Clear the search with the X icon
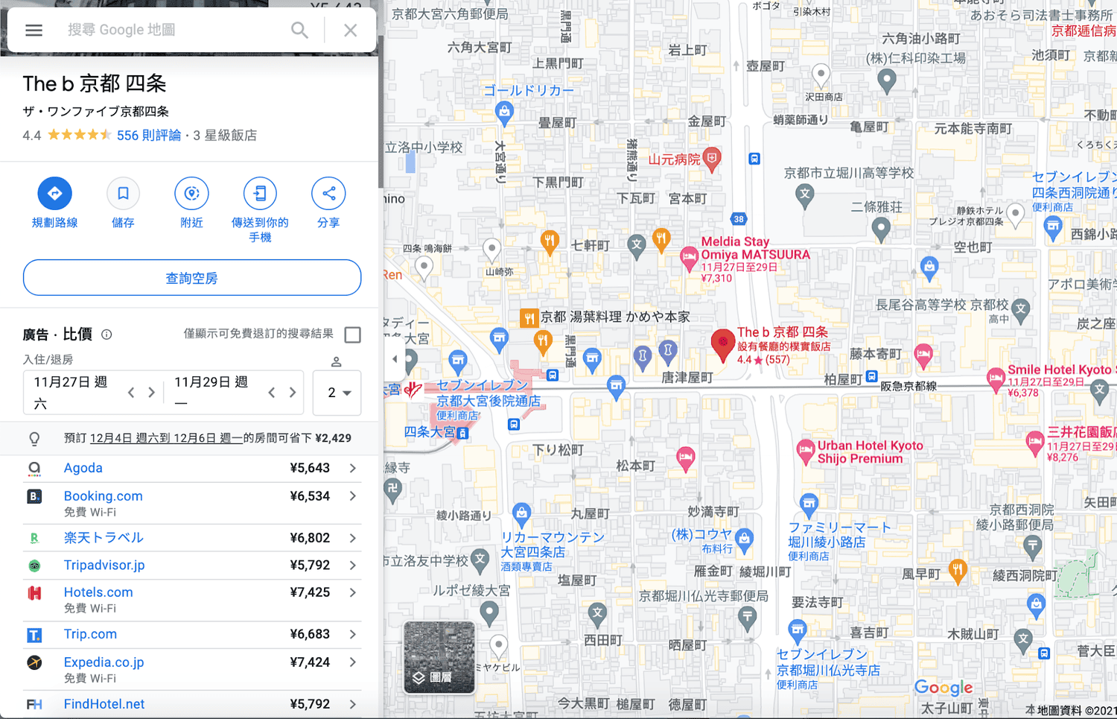This screenshot has width=1117, height=719. point(350,30)
